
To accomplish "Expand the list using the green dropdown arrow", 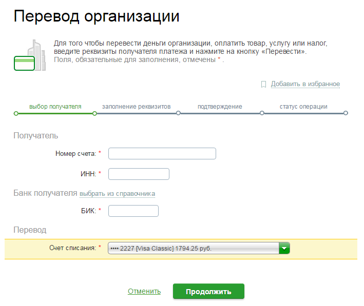I will pos(284,249).
